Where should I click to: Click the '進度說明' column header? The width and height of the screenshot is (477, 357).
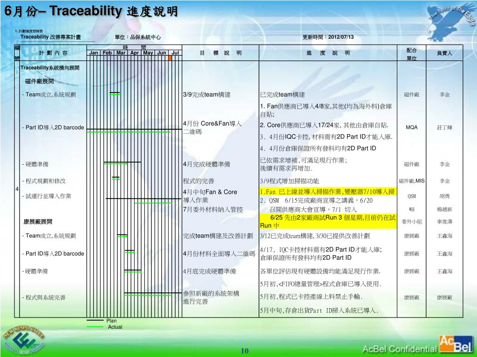[x=328, y=53]
